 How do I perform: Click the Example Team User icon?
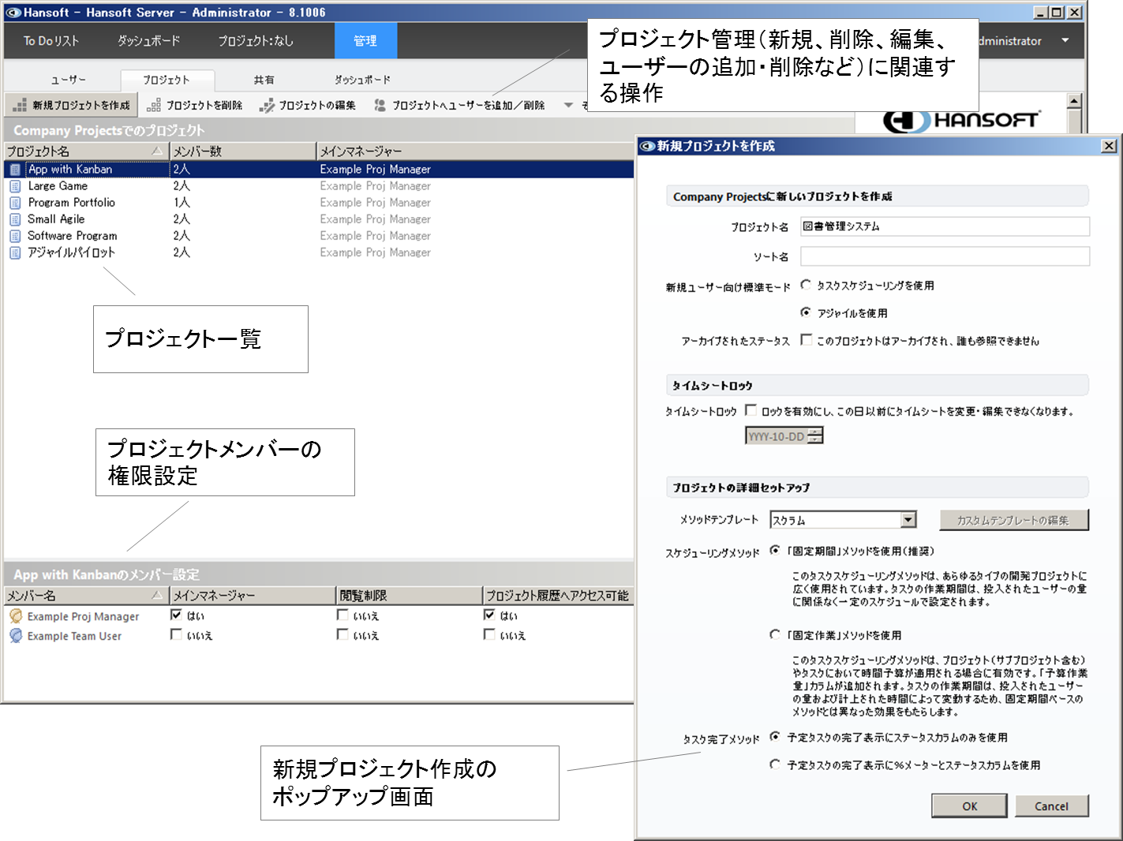click(x=16, y=636)
